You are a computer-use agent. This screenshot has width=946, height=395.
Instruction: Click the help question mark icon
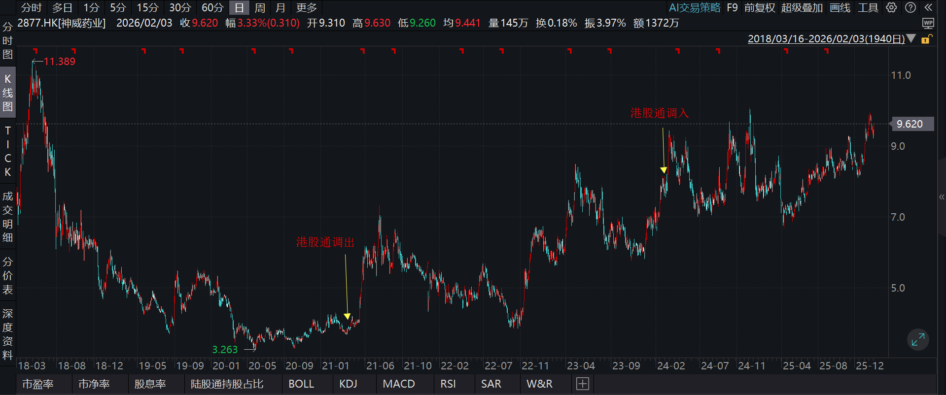tap(911, 7)
